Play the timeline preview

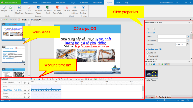coord(35,79)
